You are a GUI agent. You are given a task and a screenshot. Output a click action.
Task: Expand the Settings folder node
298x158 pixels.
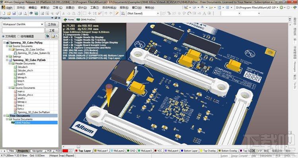point(7,56)
